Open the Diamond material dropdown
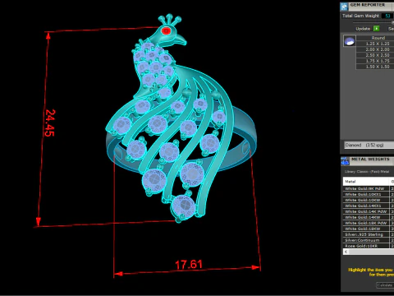The image size is (394, 296). [369, 145]
